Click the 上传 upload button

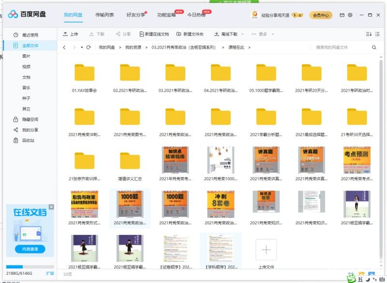[71, 34]
